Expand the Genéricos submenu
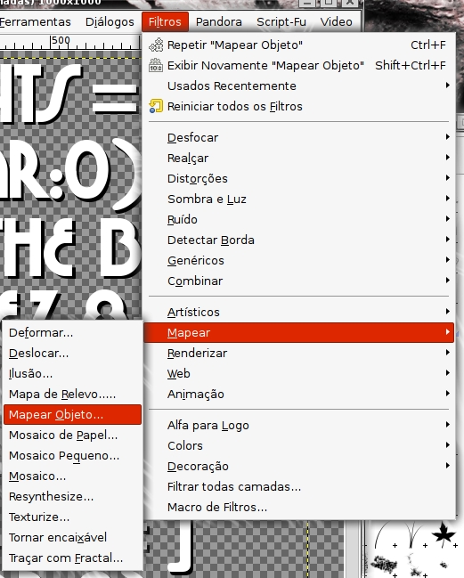The image size is (464, 578). (x=298, y=260)
